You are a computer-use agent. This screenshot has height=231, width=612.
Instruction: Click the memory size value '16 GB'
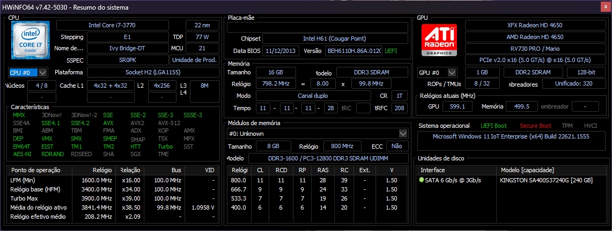(276, 72)
